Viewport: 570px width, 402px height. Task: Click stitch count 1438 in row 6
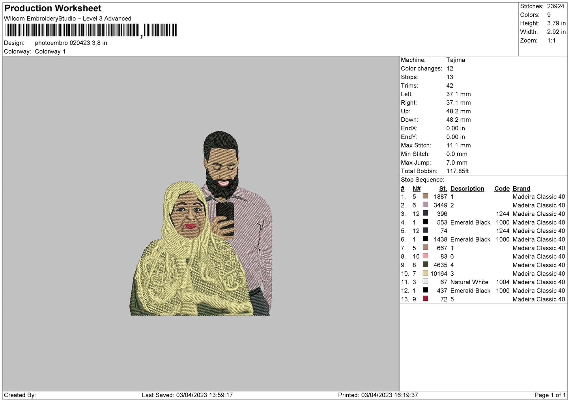[x=441, y=240]
